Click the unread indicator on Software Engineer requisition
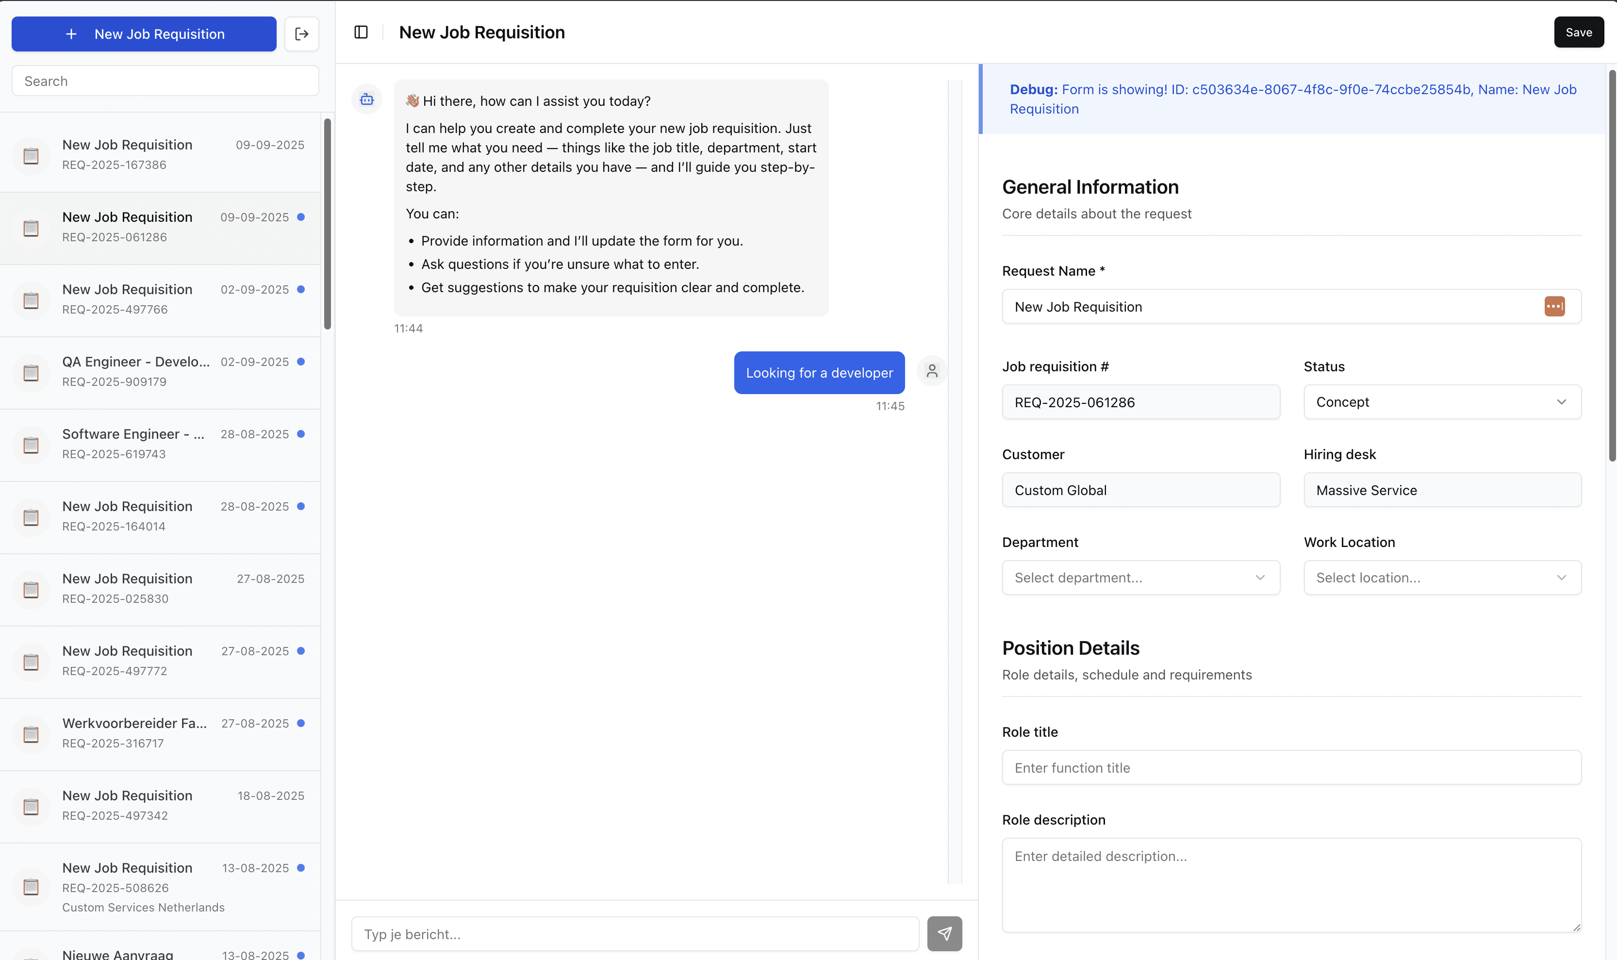 click(x=301, y=434)
